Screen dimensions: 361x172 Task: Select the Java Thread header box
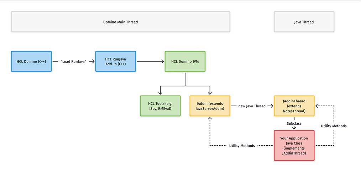pos(304,22)
